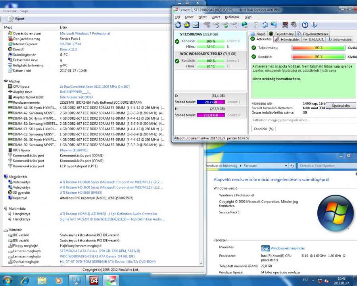Switch to the Hőmérséklet tab
This screenshot has height=286, width=357.
287,39
